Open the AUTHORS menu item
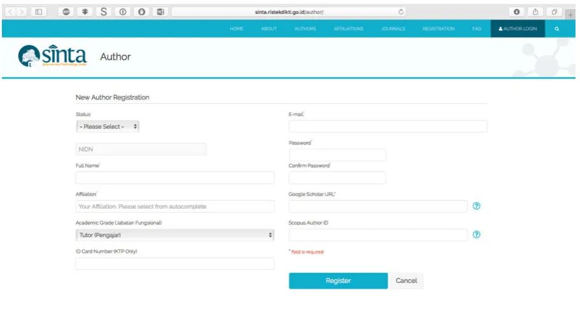Viewport: 580px width, 312px height. tap(305, 29)
